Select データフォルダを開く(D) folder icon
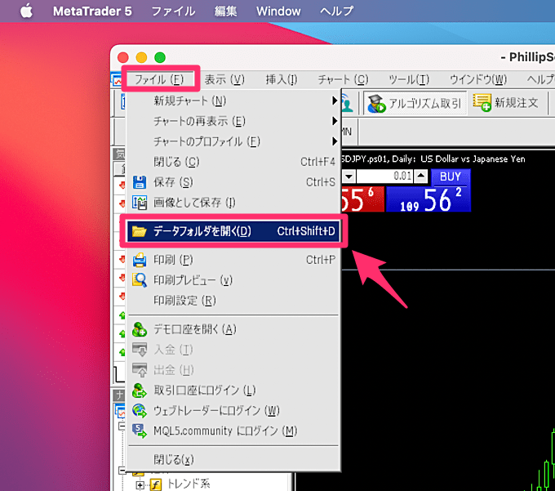555x491 pixels. click(139, 231)
